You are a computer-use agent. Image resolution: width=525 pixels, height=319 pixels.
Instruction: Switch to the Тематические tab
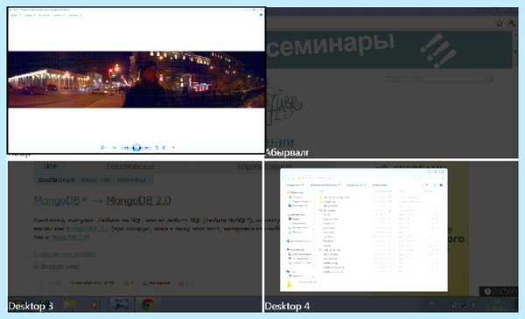(x=130, y=166)
